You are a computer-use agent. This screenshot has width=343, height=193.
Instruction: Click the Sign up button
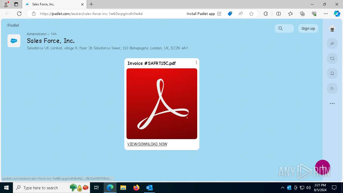tap(308, 28)
